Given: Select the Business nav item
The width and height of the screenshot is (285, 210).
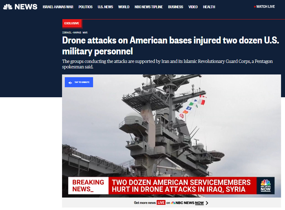Looking at the screenshot, I should [x=176, y=7].
